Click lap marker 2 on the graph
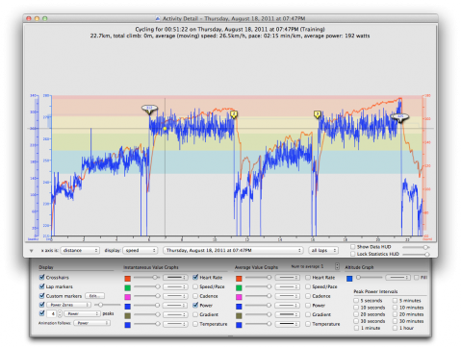The height and width of the screenshot is (347, 461). [234, 114]
